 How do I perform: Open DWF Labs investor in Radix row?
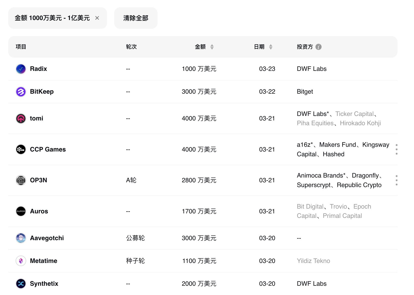311,69
